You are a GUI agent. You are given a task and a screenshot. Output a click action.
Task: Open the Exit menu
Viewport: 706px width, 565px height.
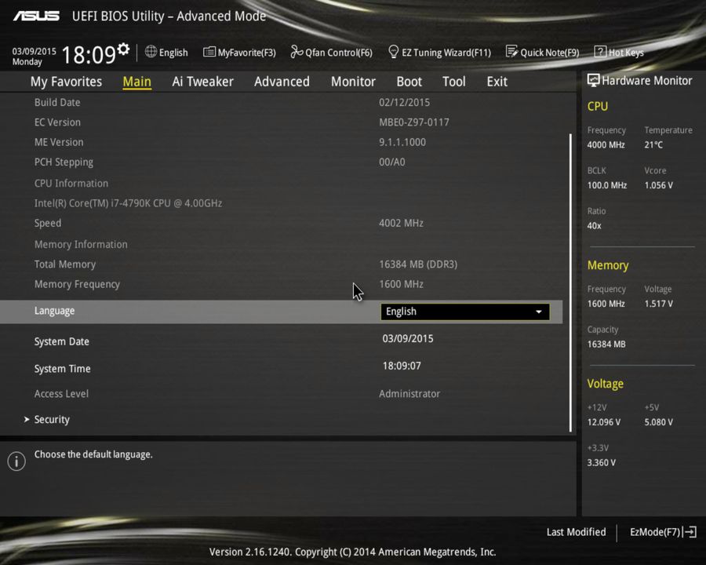(497, 82)
